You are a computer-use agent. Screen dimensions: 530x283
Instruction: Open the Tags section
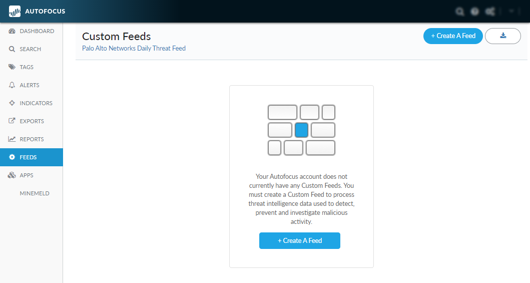27,67
